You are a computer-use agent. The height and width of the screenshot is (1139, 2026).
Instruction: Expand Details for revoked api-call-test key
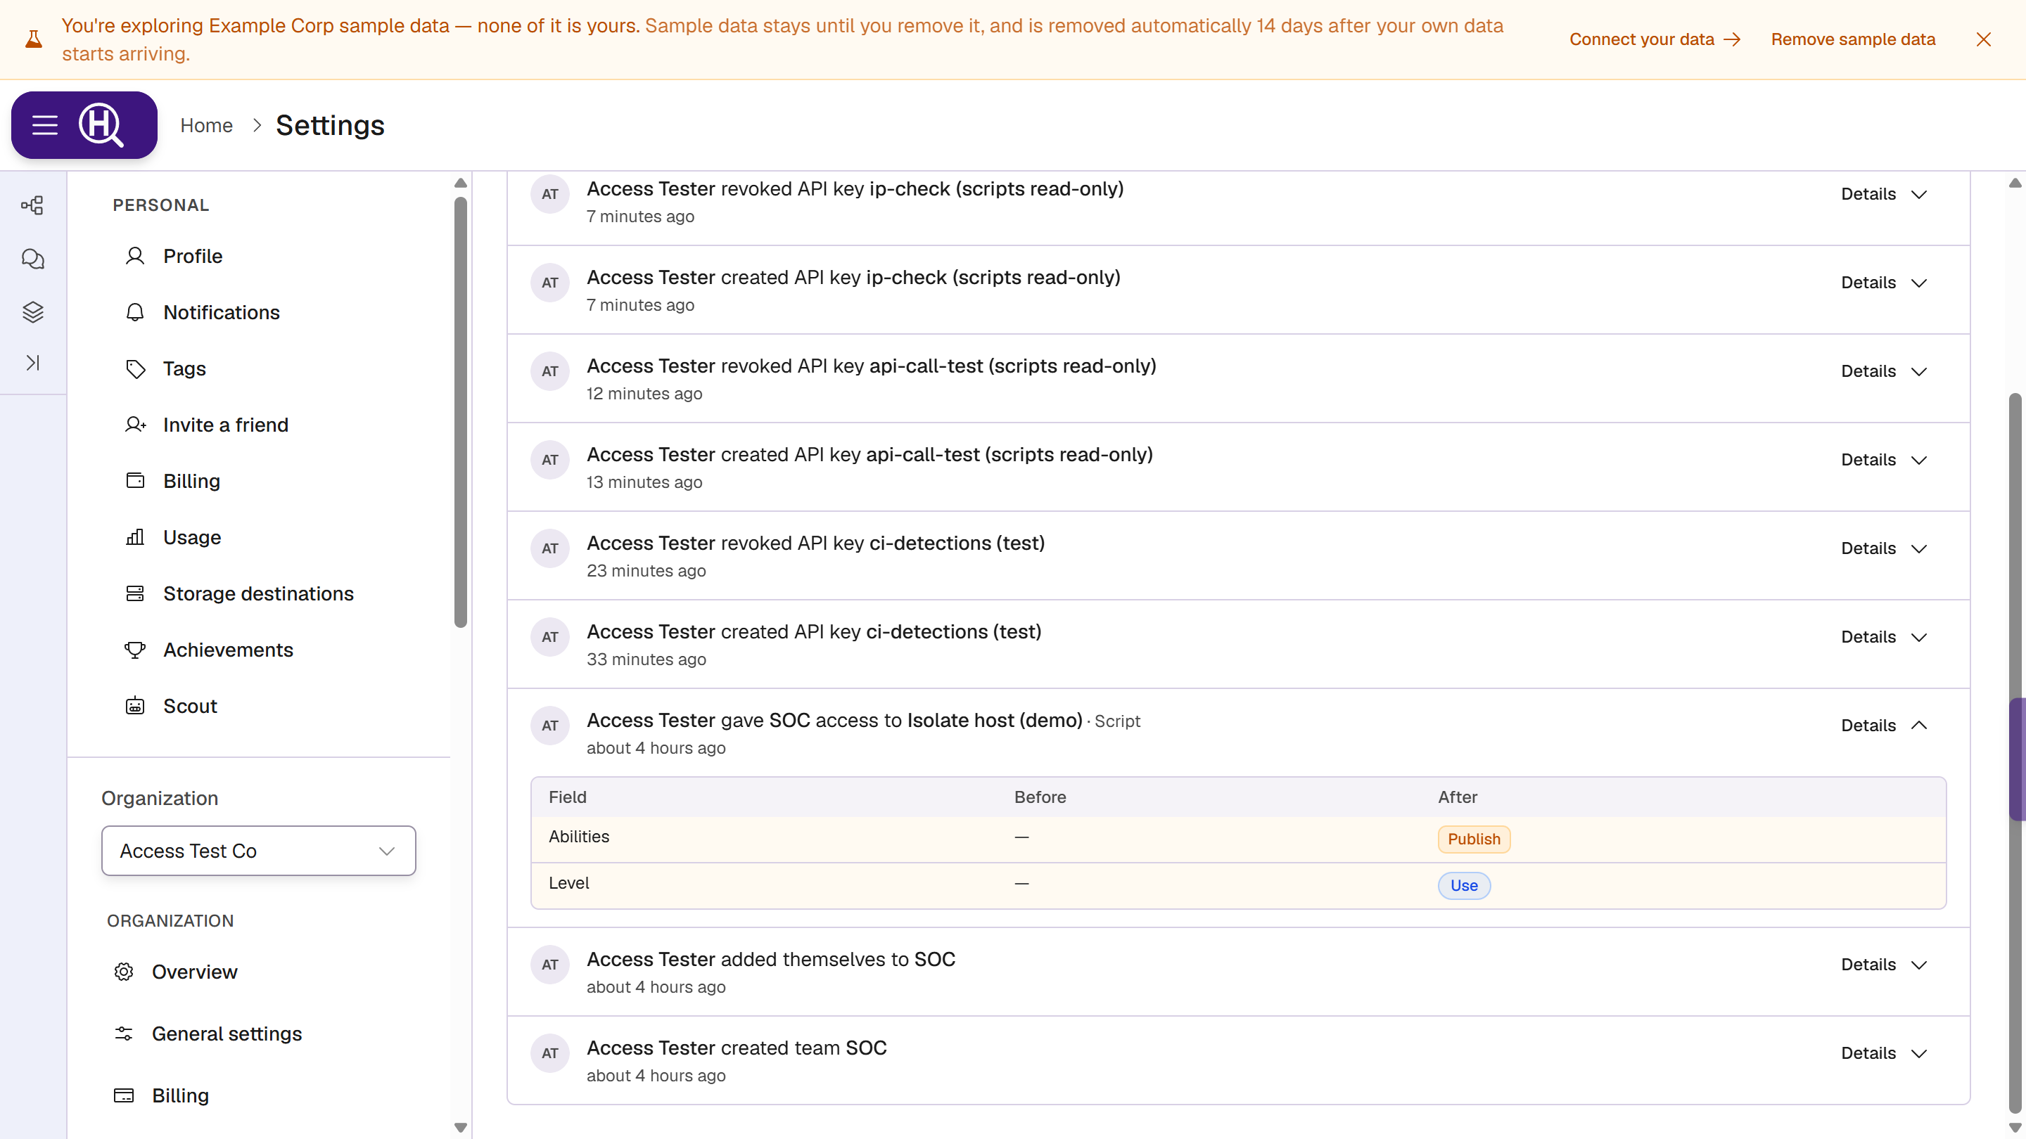coord(1884,371)
